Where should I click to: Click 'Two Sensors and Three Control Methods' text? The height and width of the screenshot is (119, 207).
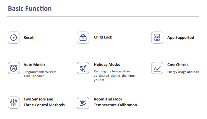pos(44,102)
